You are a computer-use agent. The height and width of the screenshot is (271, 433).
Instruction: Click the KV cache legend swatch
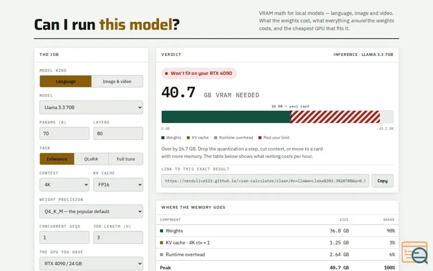pos(188,138)
